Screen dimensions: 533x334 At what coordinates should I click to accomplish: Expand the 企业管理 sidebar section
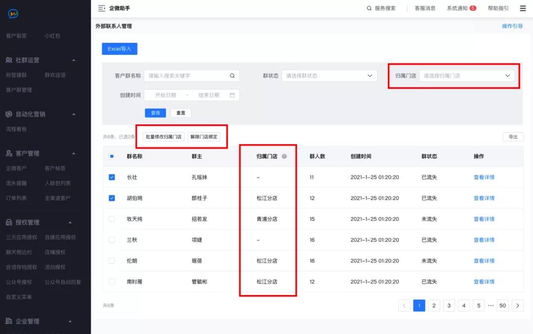click(x=30, y=321)
